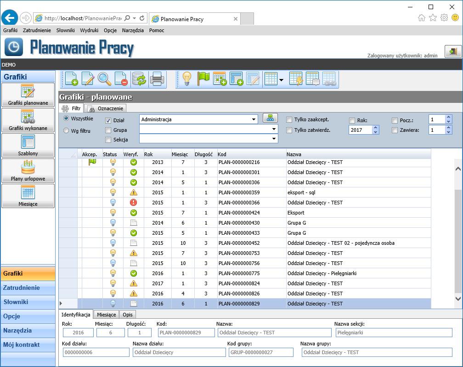Select the Wg filtru radio button
The image size is (463, 367).
[66, 130]
